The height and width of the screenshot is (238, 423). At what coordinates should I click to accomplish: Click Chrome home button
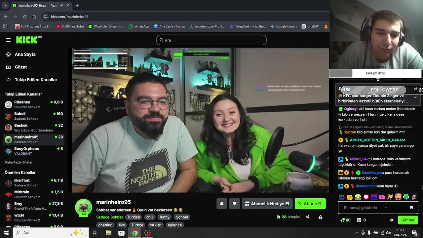[34, 17]
